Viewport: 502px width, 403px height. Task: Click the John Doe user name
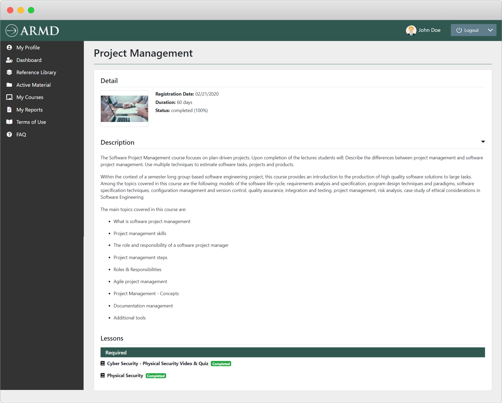pyautogui.click(x=429, y=30)
